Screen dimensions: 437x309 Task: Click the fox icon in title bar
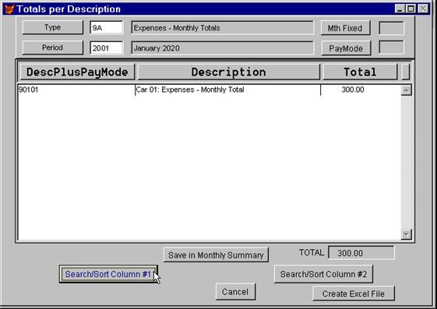tap(9, 9)
